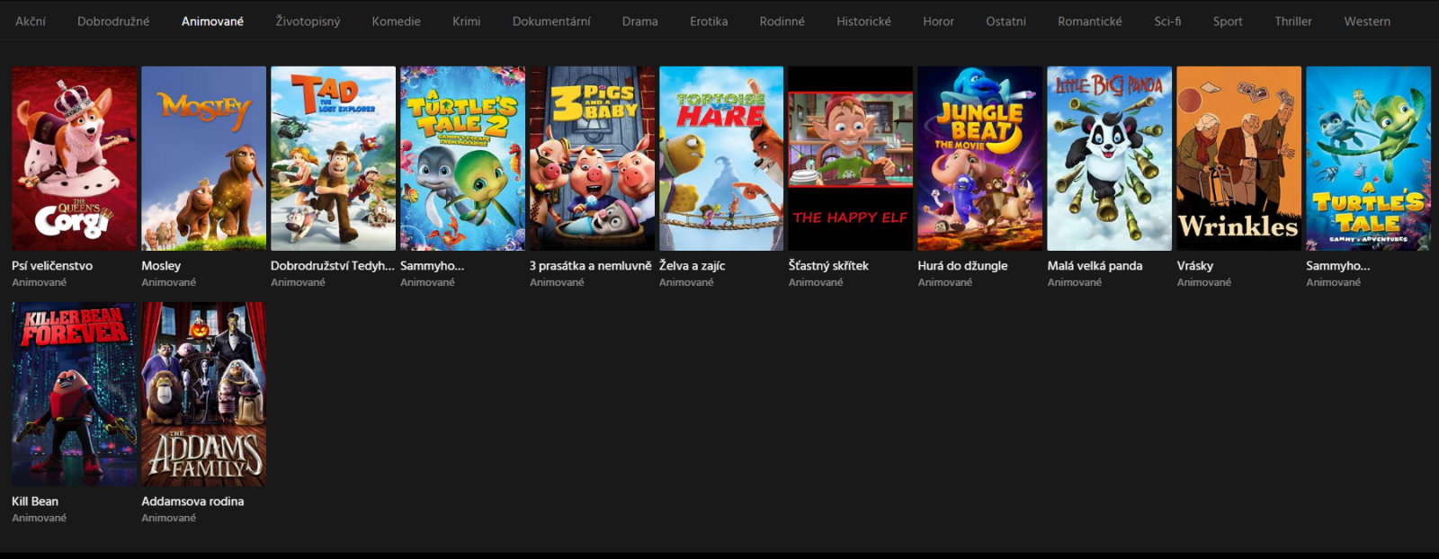Switch to the Thriller tab
Screen dimensions: 1439x559
pos(1293,21)
